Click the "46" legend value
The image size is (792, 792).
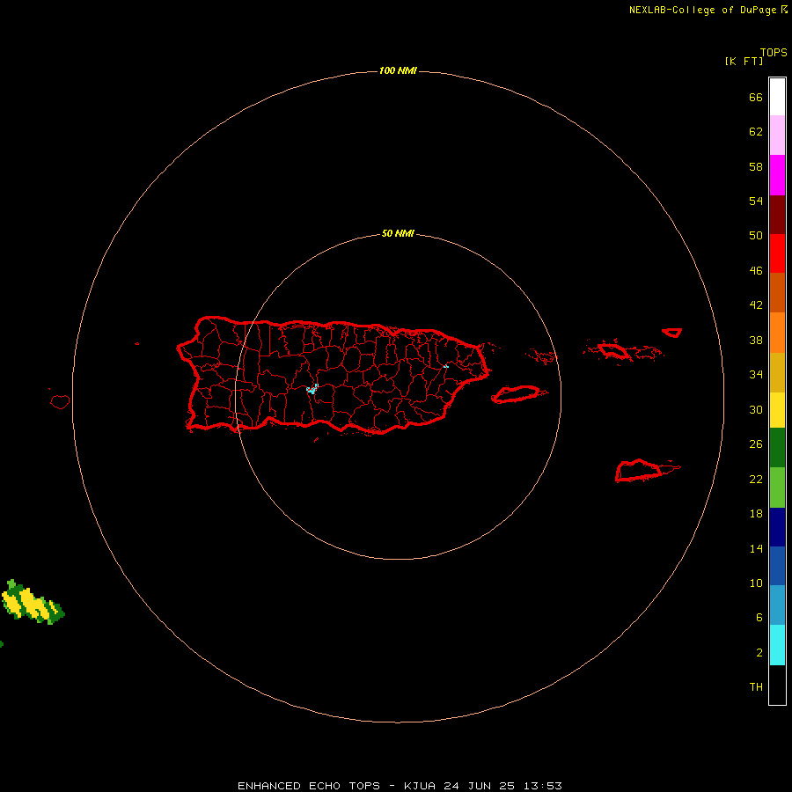(756, 271)
